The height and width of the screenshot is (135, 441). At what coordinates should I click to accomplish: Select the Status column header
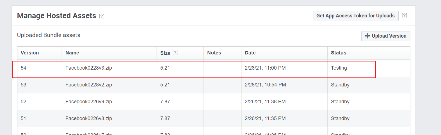[x=339, y=53]
